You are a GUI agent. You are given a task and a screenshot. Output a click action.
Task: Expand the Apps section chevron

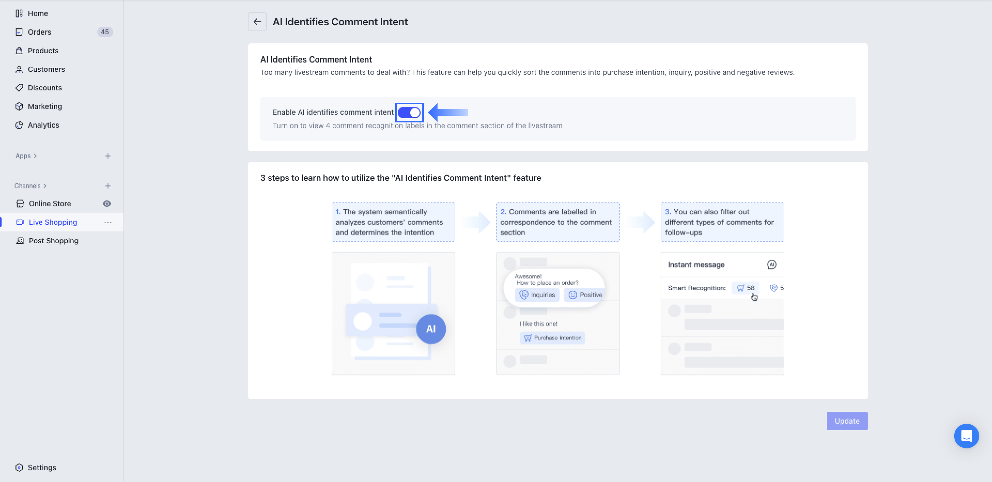point(35,156)
